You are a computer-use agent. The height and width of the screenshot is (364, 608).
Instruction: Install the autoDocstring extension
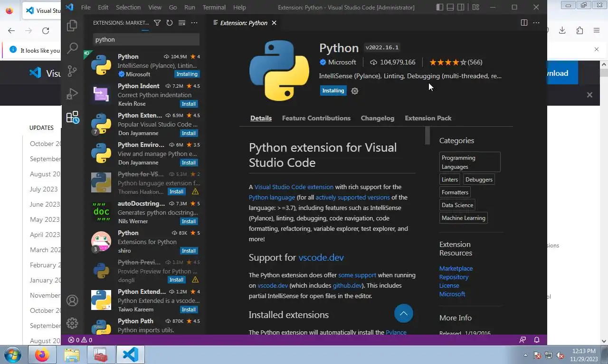click(189, 221)
